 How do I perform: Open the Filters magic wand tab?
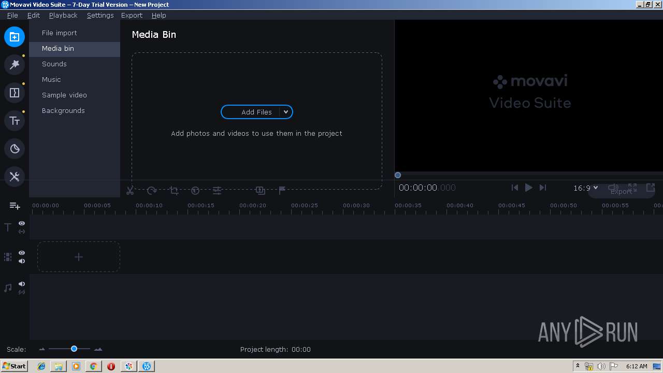15,65
